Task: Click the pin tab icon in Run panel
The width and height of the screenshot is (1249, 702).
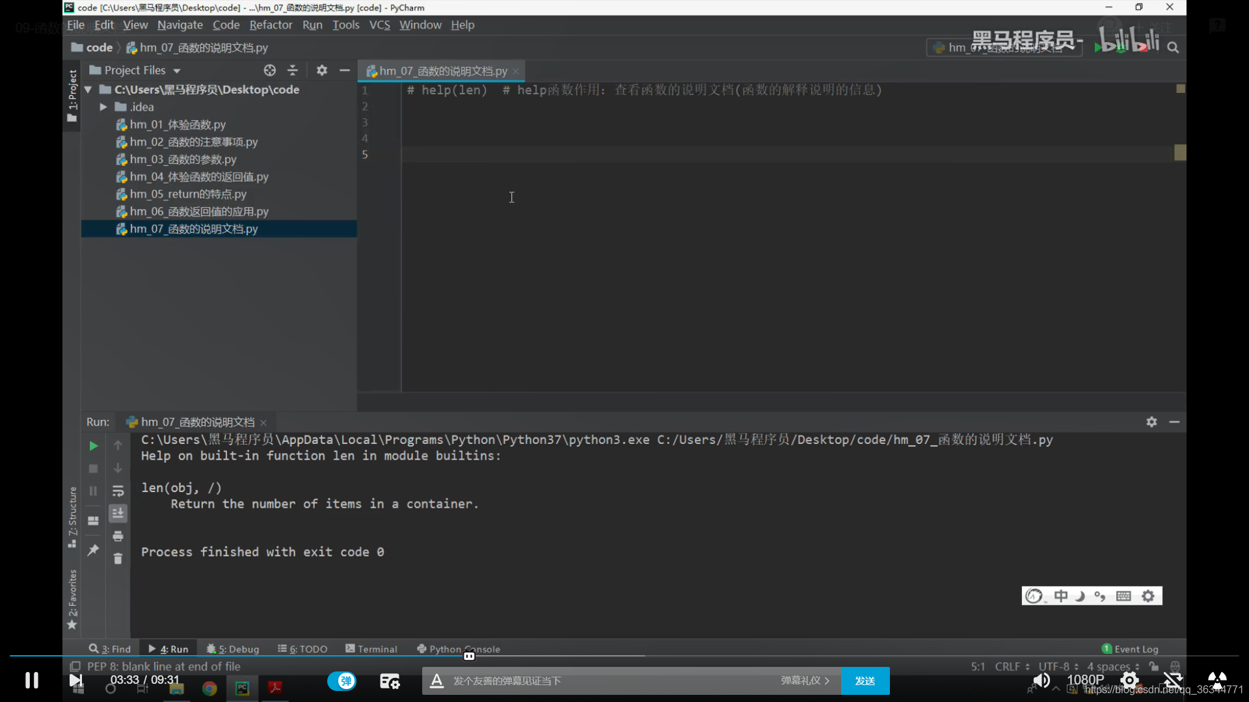Action: coord(93,550)
